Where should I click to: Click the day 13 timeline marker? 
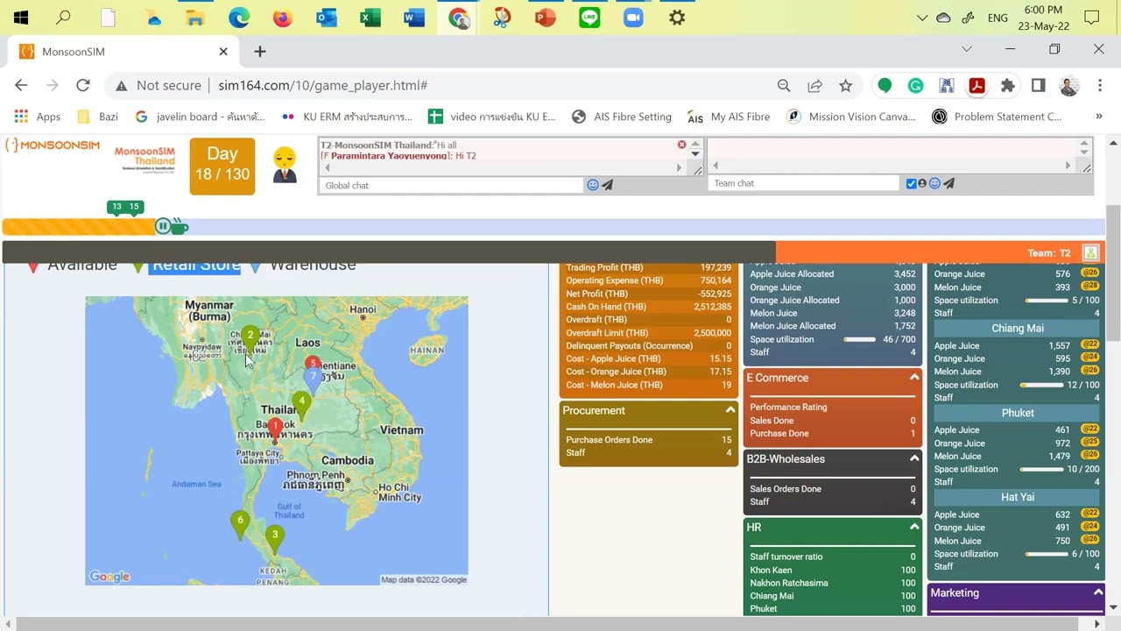116,207
